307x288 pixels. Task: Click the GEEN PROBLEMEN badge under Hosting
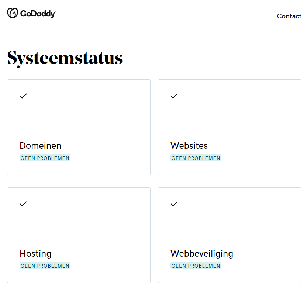click(45, 265)
